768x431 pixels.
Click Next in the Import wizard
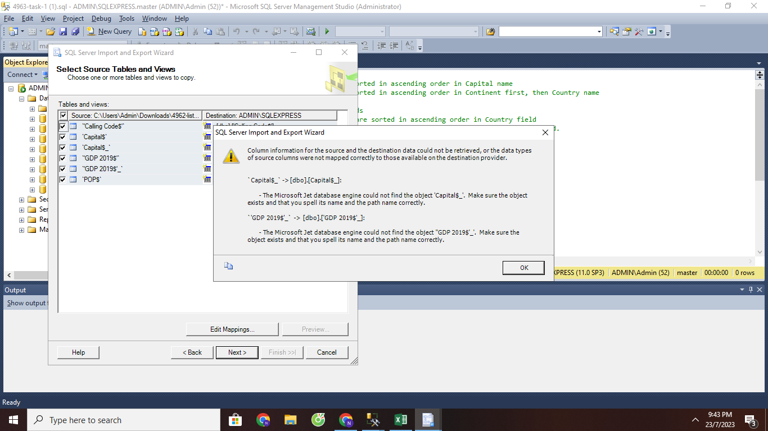(x=237, y=352)
